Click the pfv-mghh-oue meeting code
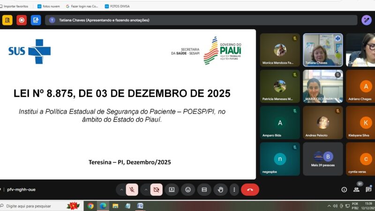375x211 pixels. point(21,189)
